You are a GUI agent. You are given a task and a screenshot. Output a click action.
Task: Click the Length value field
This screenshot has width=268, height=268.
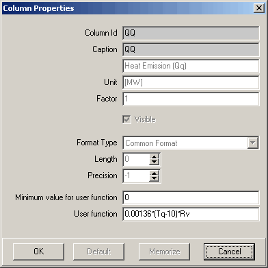[x=136, y=160]
